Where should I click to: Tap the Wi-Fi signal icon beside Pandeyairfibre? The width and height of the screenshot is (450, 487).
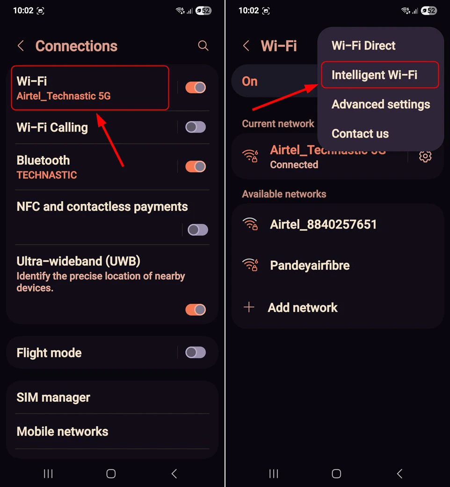tap(250, 265)
